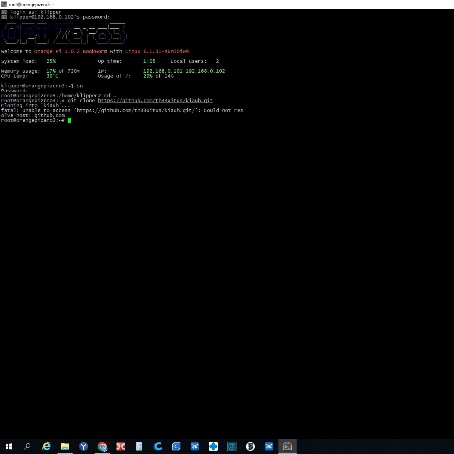The height and width of the screenshot is (454, 454).
Task: Open butterfly icon beside the square C icon
Action: point(195,446)
